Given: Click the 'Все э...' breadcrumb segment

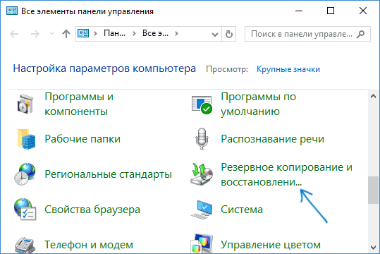Looking at the screenshot, I should coord(155,33).
